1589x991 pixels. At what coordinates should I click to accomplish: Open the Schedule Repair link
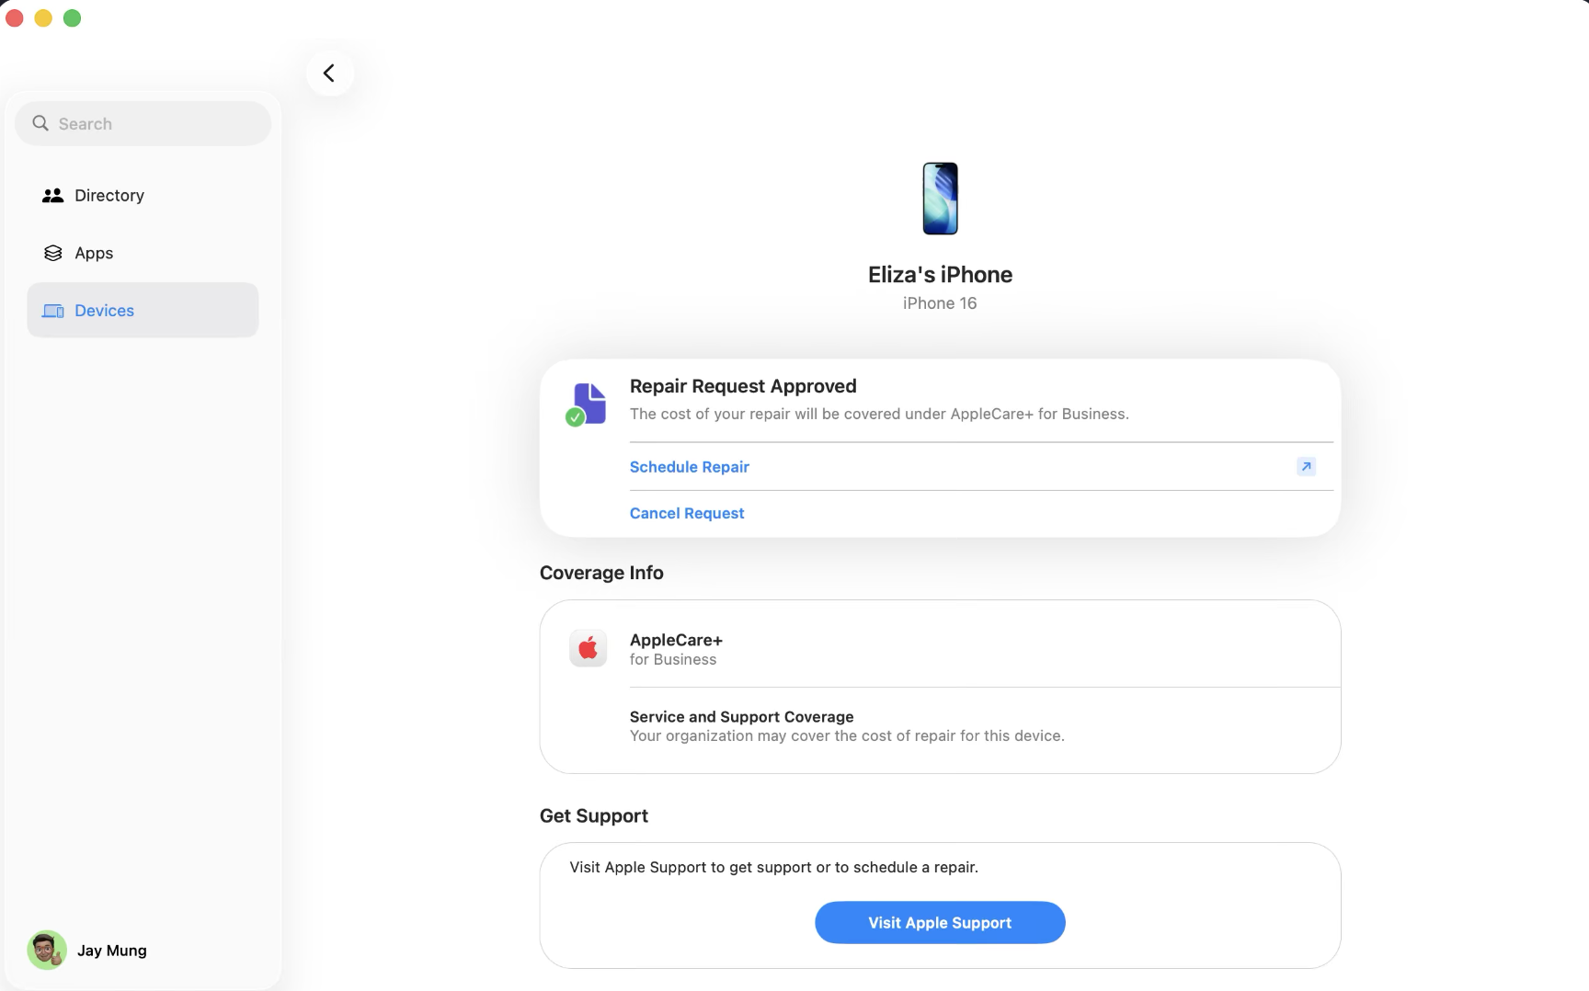689,467
